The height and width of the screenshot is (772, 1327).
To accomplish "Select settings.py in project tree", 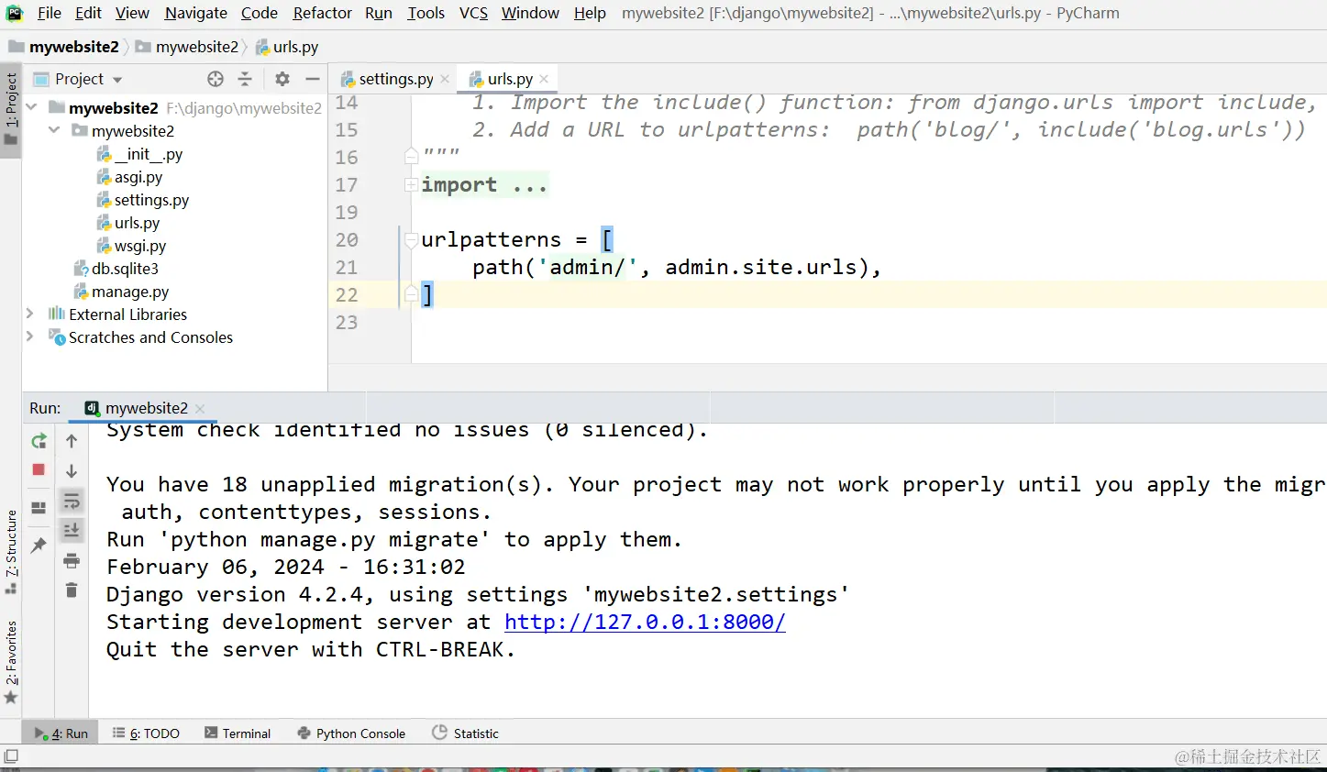I will [142, 200].
